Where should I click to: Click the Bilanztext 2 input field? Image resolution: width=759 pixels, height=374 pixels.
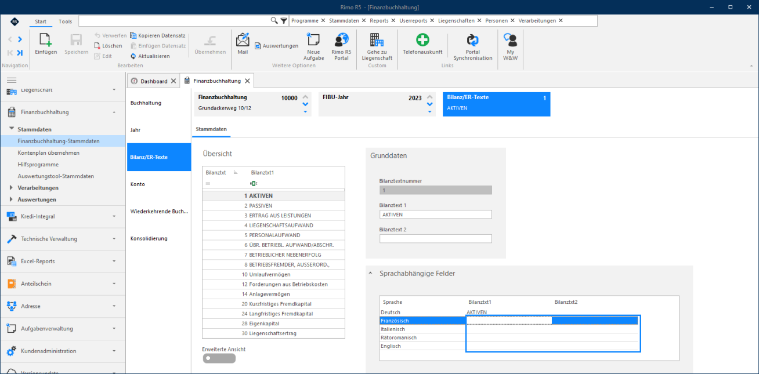[435, 238]
